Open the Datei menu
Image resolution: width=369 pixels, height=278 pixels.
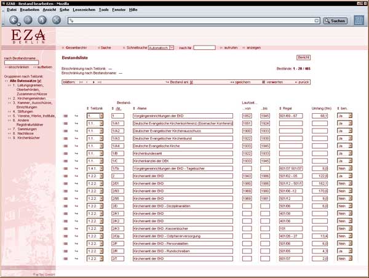tap(12, 10)
